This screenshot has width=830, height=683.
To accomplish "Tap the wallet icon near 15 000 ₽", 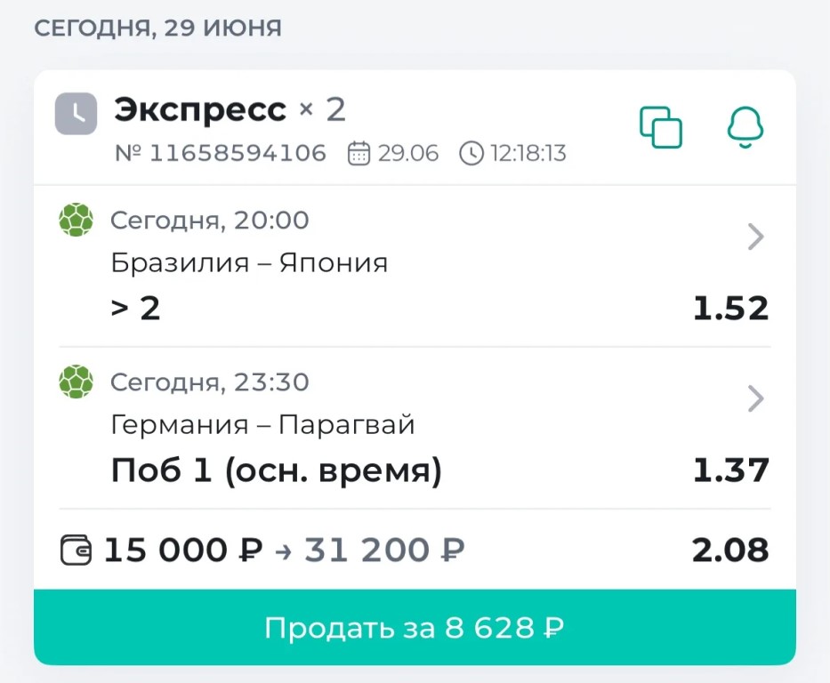I will 76,550.
